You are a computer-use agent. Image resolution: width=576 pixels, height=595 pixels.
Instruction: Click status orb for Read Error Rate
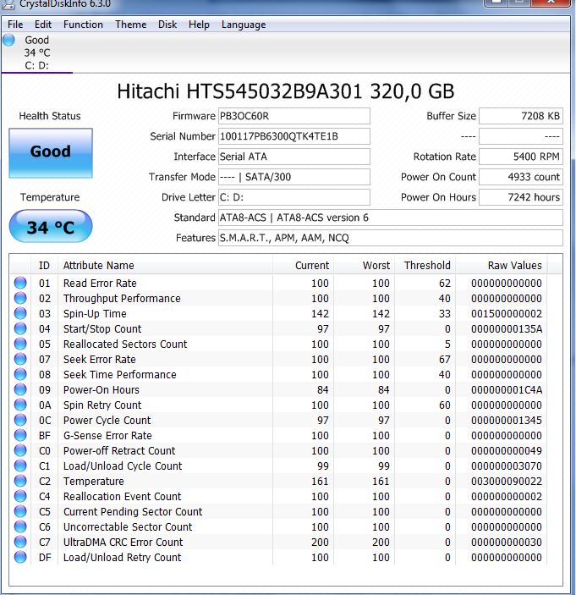[20, 283]
